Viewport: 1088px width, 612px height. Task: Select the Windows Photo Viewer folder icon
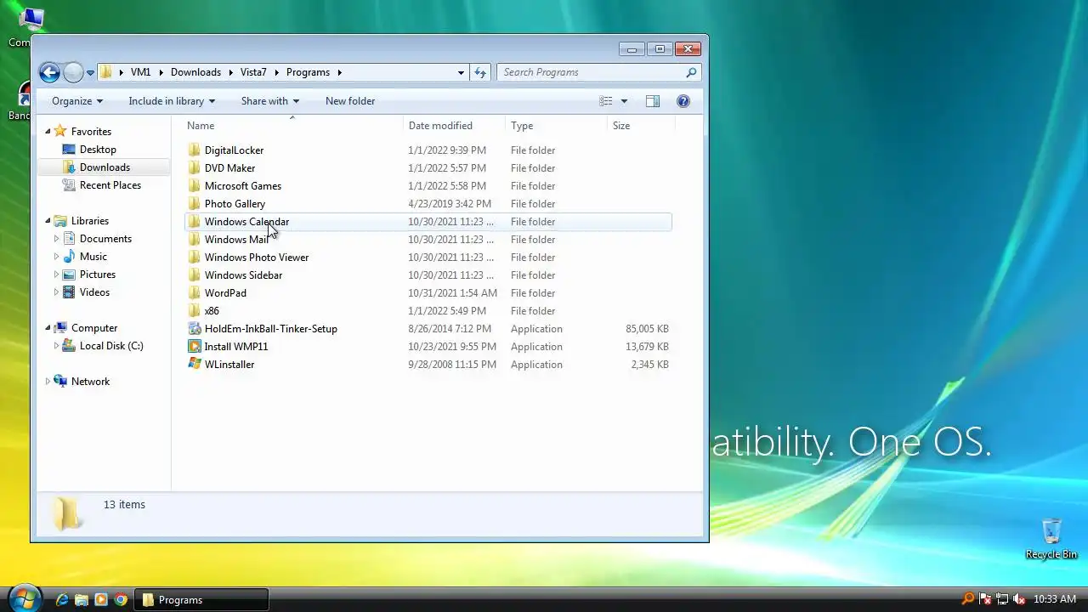coord(195,258)
